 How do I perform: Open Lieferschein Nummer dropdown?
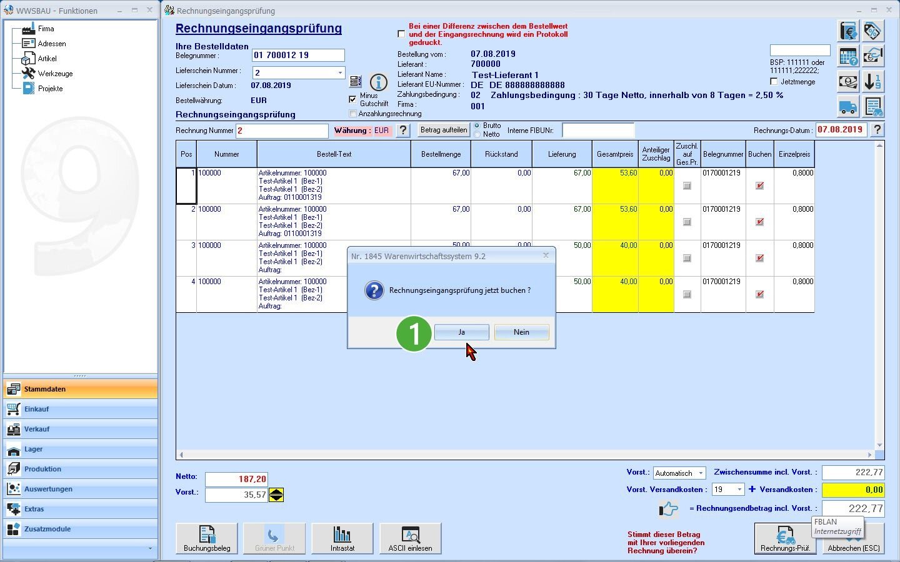click(340, 72)
